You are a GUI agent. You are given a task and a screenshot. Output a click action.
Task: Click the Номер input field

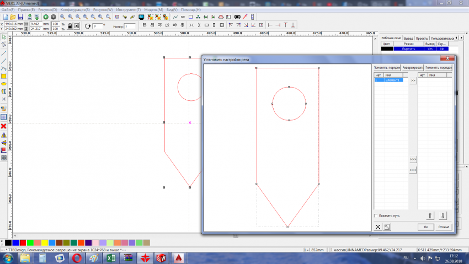pos(130,26)
